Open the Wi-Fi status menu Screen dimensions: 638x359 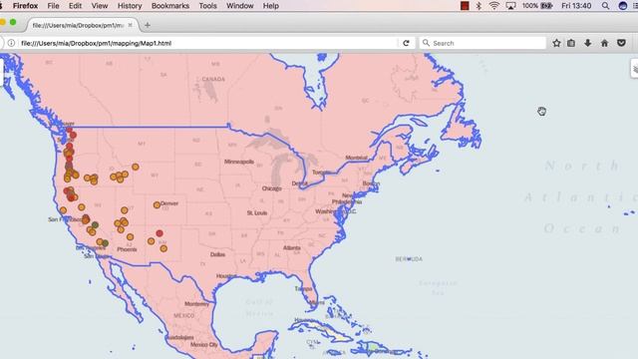tap(494, 6)
